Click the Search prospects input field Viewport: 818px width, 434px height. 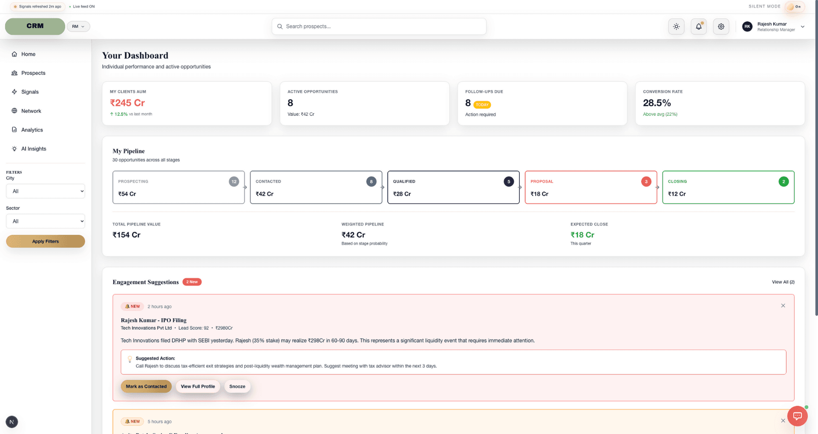[378, 26]
